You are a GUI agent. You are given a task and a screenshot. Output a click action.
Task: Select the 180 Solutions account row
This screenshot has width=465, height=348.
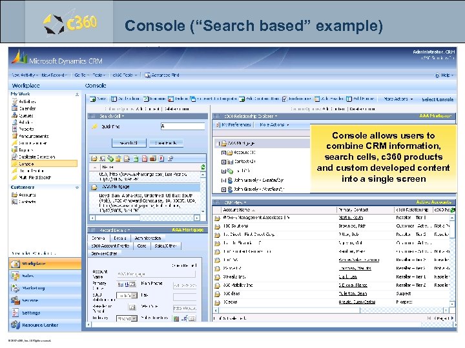pos(331,226)
